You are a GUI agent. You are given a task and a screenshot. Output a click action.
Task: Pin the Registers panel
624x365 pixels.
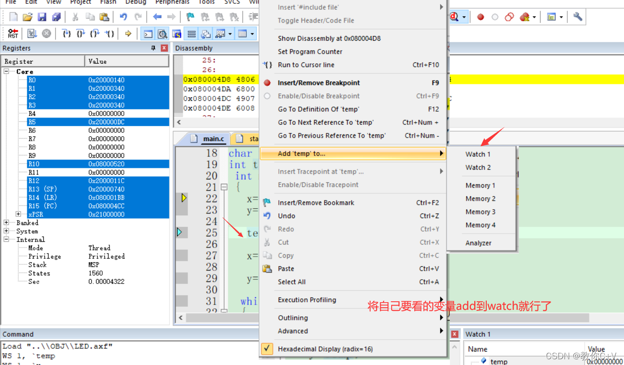154,48
